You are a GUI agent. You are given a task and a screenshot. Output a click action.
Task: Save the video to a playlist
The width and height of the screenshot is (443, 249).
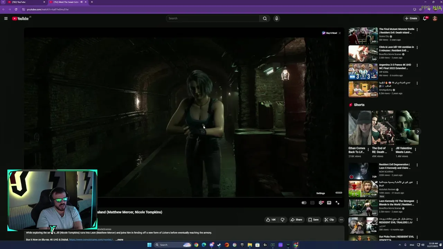point(314,220)
